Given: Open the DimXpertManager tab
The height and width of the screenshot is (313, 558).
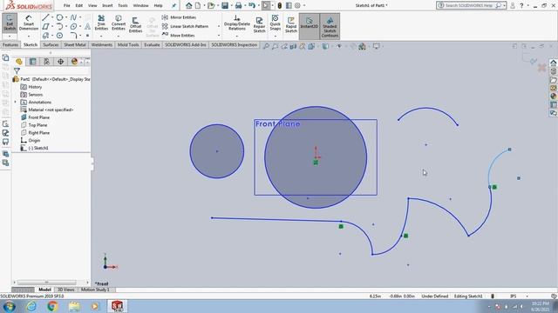Looking at the screenshot, I should point(60,62).
